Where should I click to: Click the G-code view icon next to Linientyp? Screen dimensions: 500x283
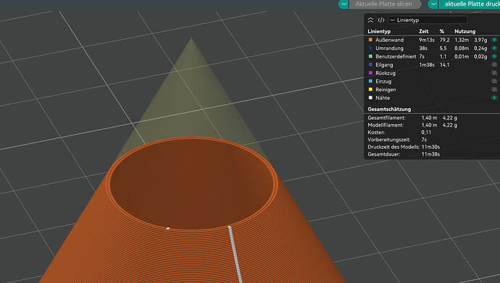coord(381,20)
